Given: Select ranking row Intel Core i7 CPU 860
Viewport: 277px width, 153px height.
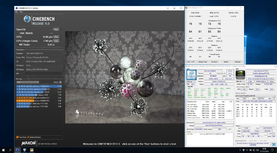Looking at the screenshot, I should (39, 107).
